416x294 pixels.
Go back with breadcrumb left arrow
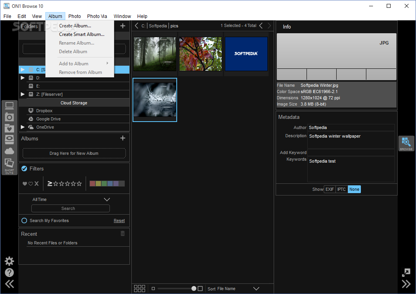pos(136,26)
